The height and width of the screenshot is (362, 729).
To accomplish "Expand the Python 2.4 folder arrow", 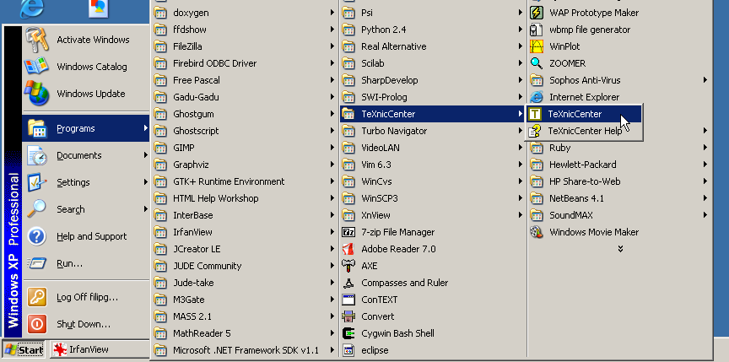I will pos(521,30).
